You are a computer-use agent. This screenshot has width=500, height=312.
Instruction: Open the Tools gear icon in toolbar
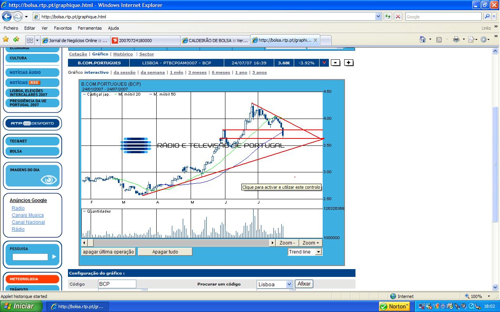coord(484,39)
